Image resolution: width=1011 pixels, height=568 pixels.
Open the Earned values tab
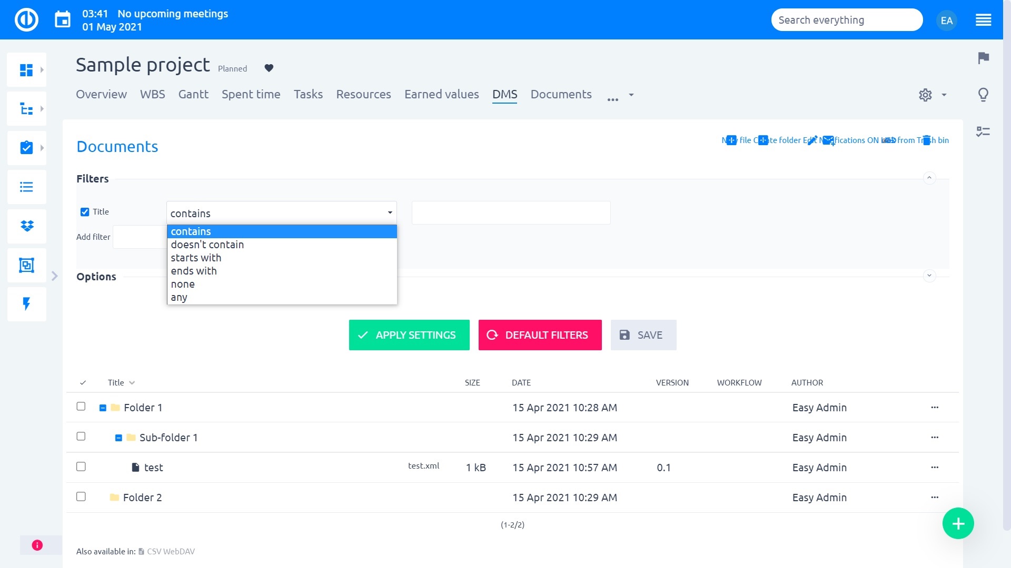441,95
